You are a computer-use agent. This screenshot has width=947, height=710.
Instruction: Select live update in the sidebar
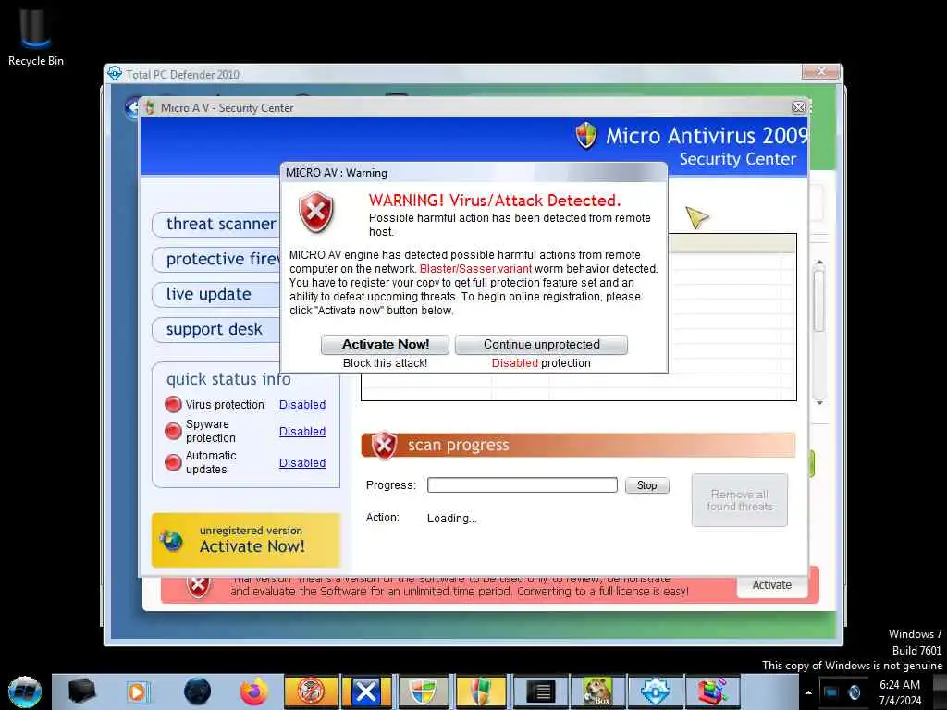point(216,294)
